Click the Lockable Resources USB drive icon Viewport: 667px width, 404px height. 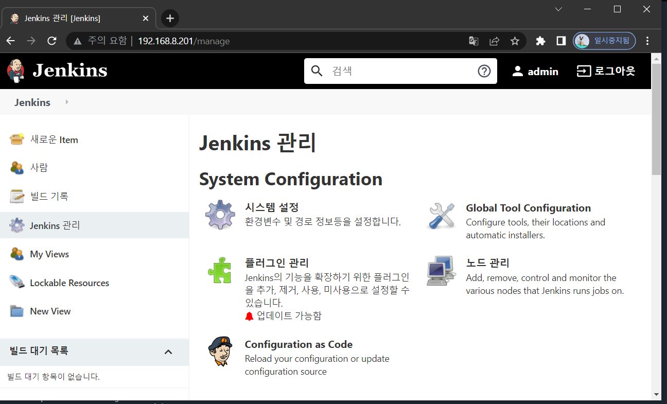point(17,283)
